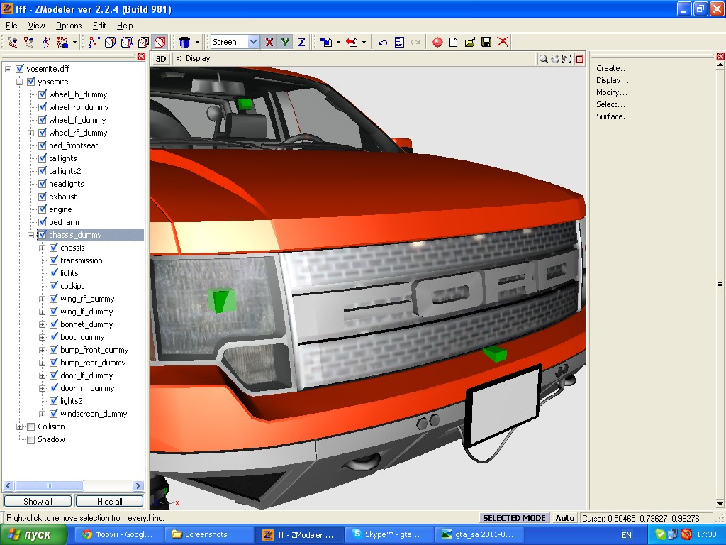Open the File menu
Viewport: 726px width, 545px height.
[x=11, y=26]
